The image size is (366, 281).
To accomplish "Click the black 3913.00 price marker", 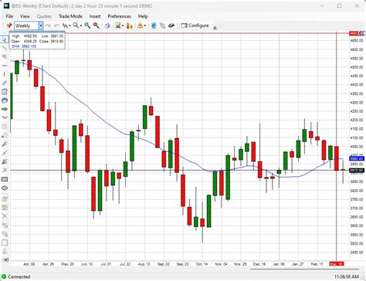I will tap(357, 171).
